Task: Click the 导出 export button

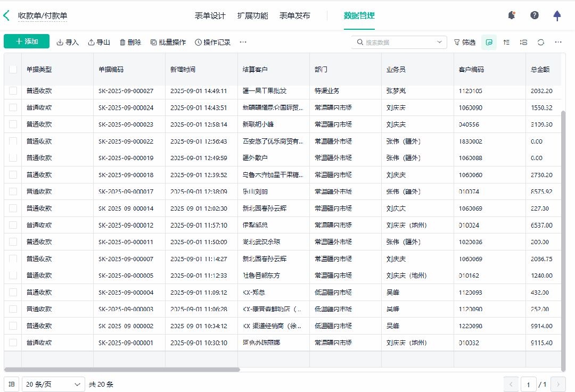Action: coord(99,42)
